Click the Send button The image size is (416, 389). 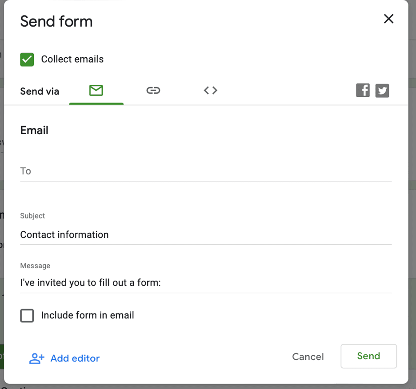(368, 356)
